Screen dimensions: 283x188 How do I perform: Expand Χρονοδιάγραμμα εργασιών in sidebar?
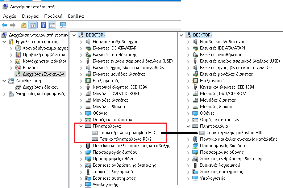(x=11, y=48)
